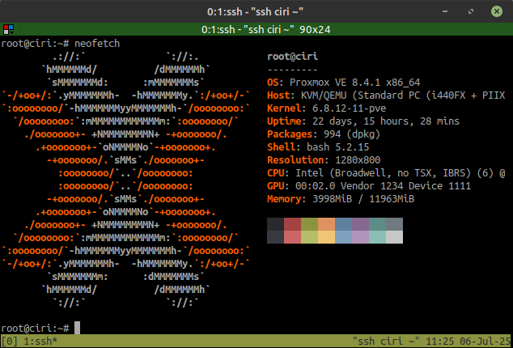Click the bottom root@ciri:~# prompt text
This screenshot has height=348, width=513.
pyautogui.click(x=35, y=328)
